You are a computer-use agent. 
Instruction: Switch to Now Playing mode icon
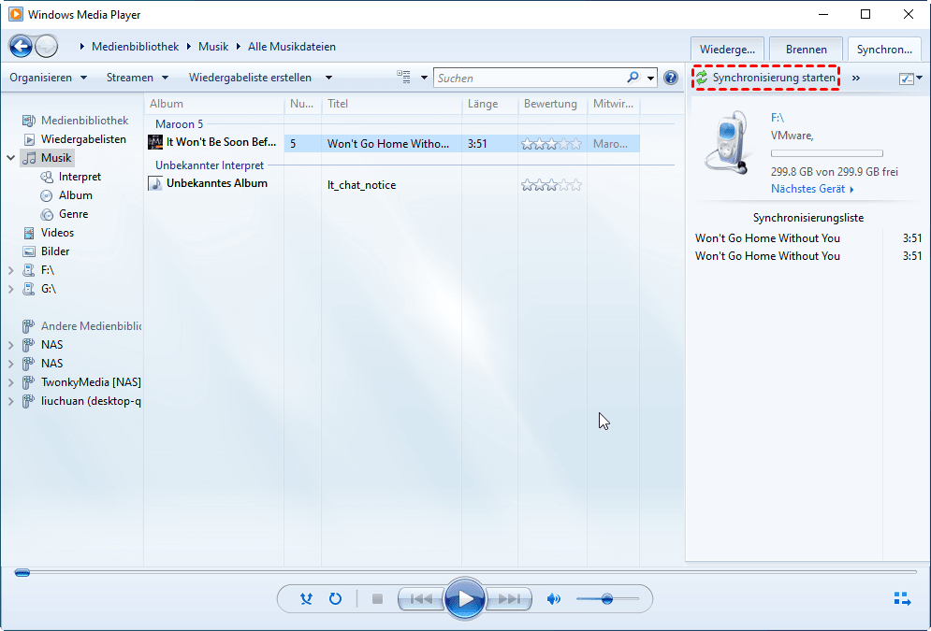(x=903, y=599)
